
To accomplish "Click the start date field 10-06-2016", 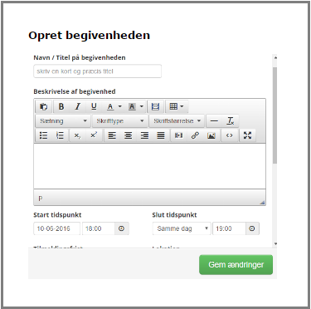I will 56,228.
